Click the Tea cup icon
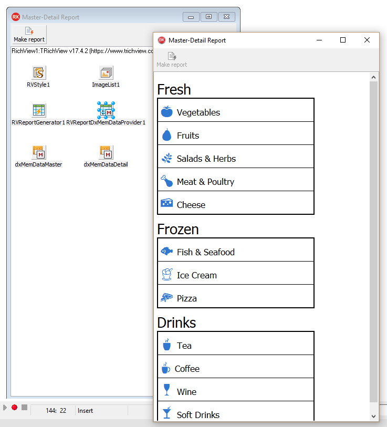The height and width of the screenshot is (427, 387). [166, 344]
